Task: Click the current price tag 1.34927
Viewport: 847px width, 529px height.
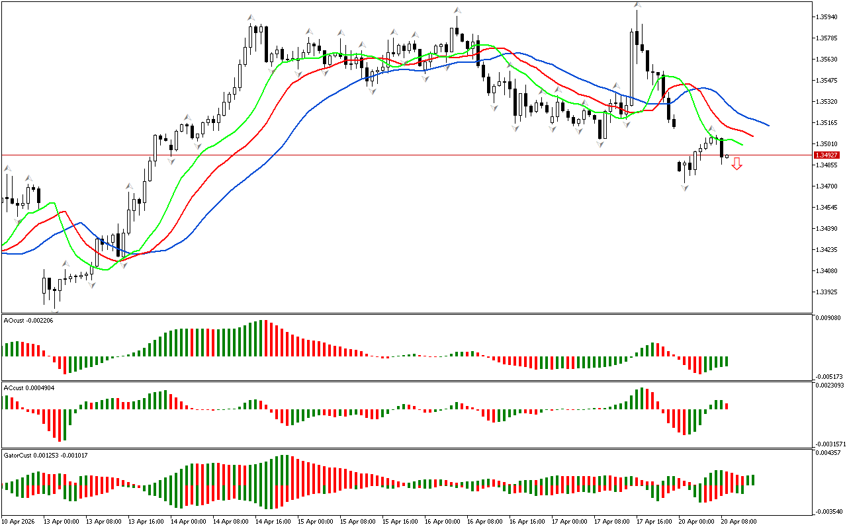Action: click(827, 155)
